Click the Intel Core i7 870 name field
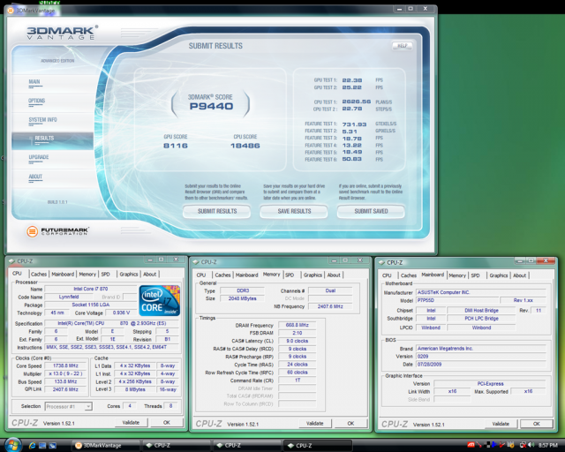565x452 pixels. 90,289
